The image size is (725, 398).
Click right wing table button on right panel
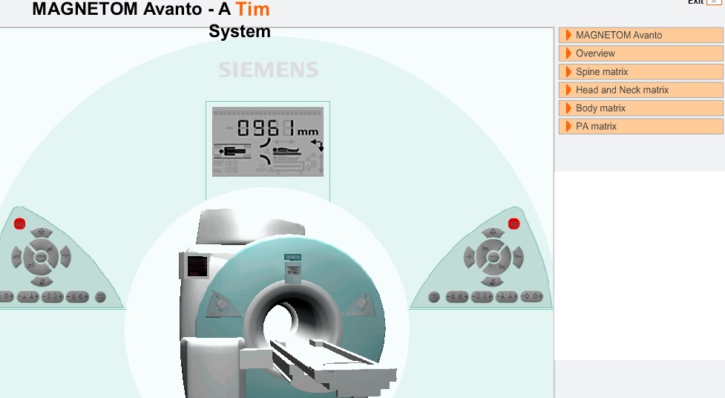518,257
